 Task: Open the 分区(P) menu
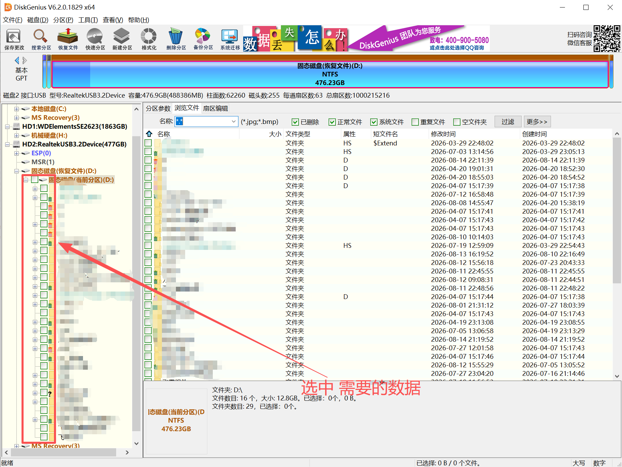click(x=63, y=20)
